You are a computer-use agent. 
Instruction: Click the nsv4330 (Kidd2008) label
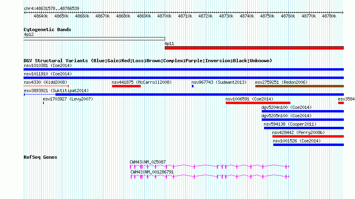click(x=45, y=82)
